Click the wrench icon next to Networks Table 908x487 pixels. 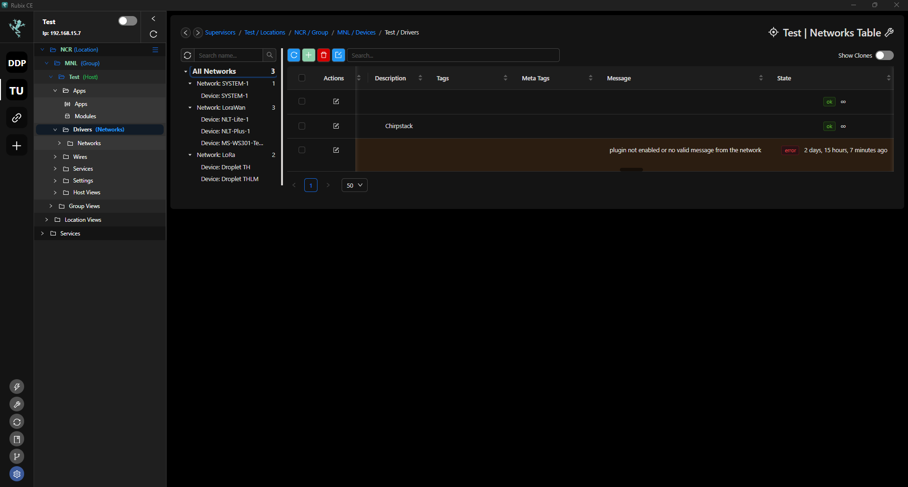tap(889, 32)
